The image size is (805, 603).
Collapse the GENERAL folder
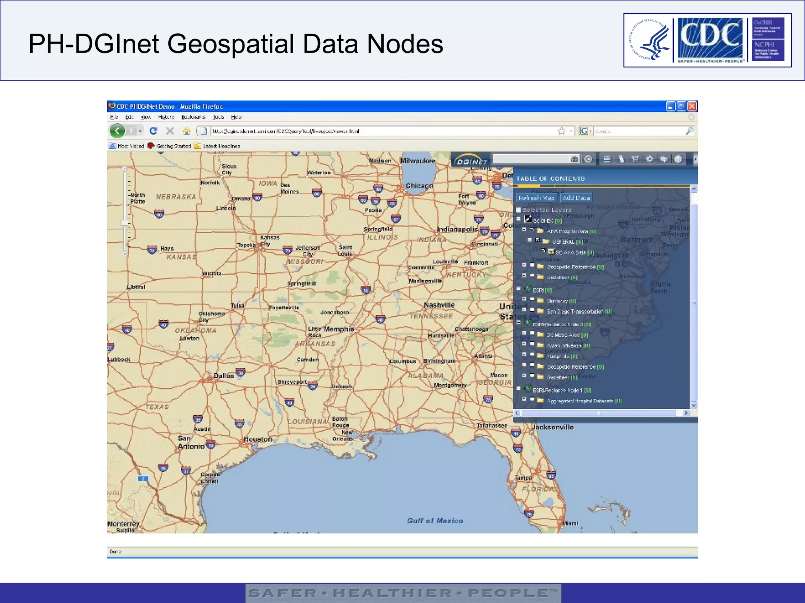[529, 240]
